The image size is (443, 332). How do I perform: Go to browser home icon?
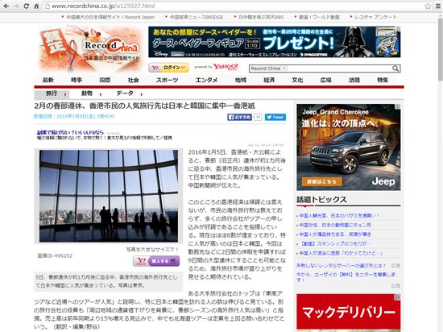36,6
